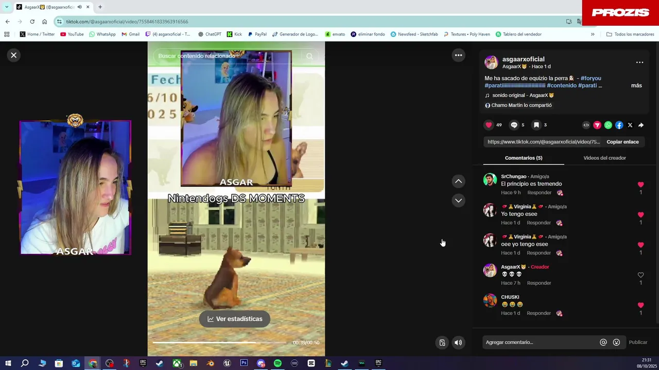659x370 pixels.
Task: Click the search magnifier icon over video
Action: click(309, 56)
